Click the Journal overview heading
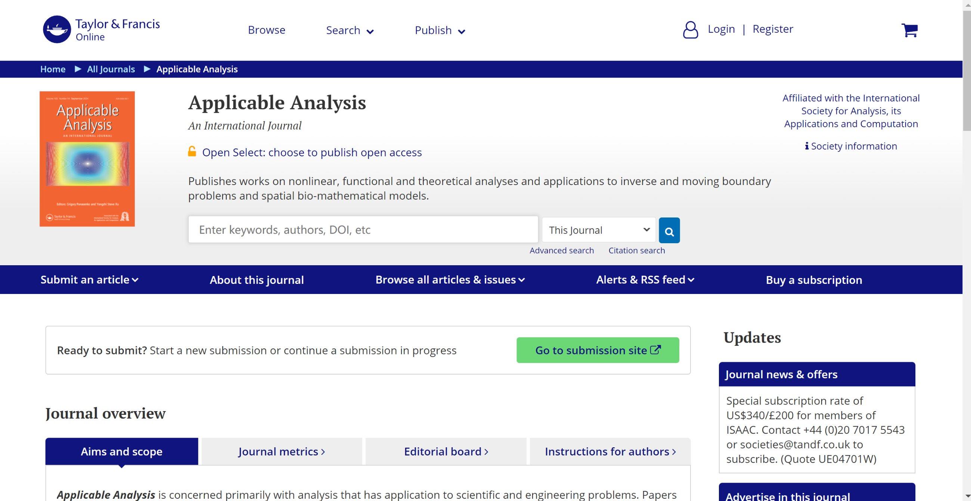The image size is (971, 501). (x=106, y=413)
